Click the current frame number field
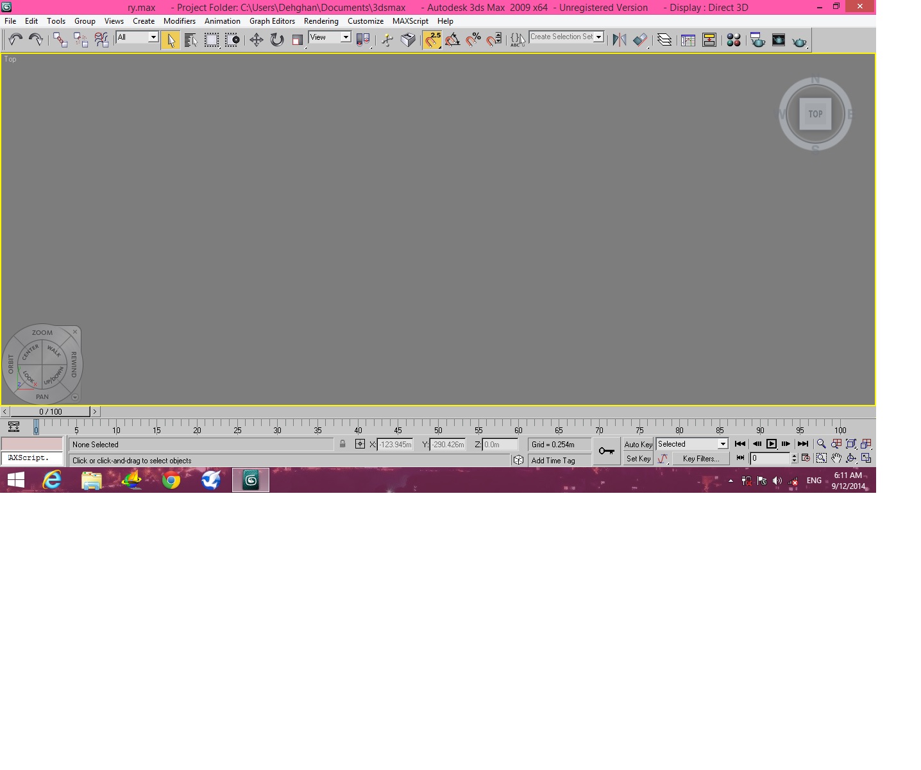 tap(770, 458)
